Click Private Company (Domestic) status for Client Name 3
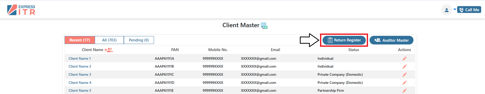The height and width of the screenshot is (94, 485). point(340,74)
